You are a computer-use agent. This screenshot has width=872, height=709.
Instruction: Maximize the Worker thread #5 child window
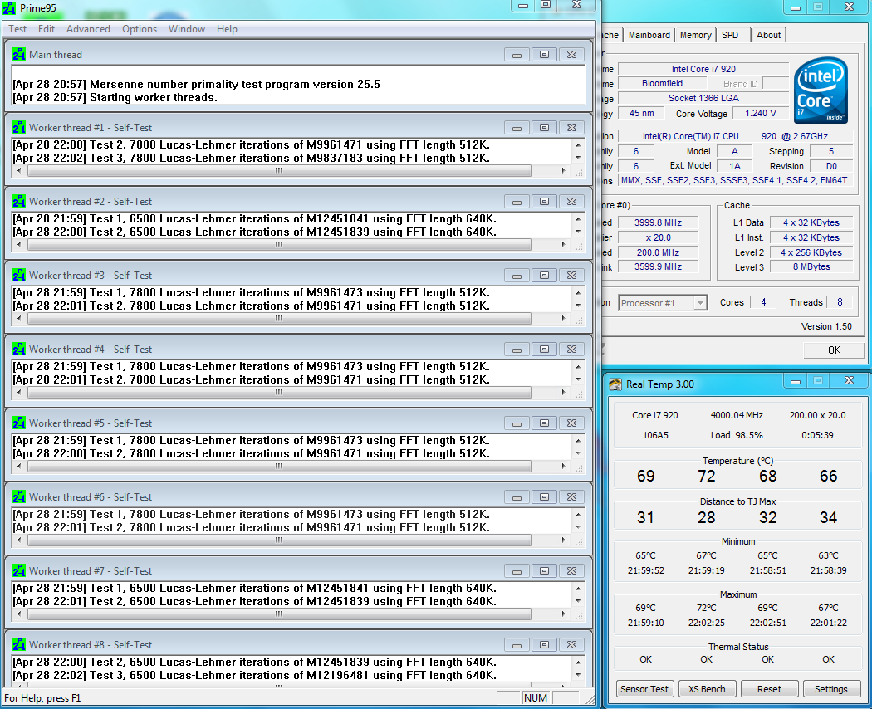click(544, 423)
